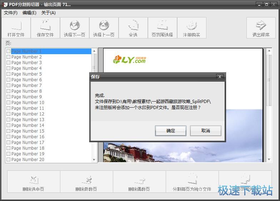Image resolution: width=280 pixels, height=201 pixels.
Task: Minimize the PDF splitter window
Action: (x=259, y=4)
